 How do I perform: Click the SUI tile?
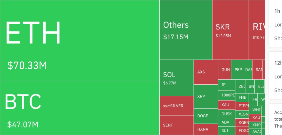point(226,131)
